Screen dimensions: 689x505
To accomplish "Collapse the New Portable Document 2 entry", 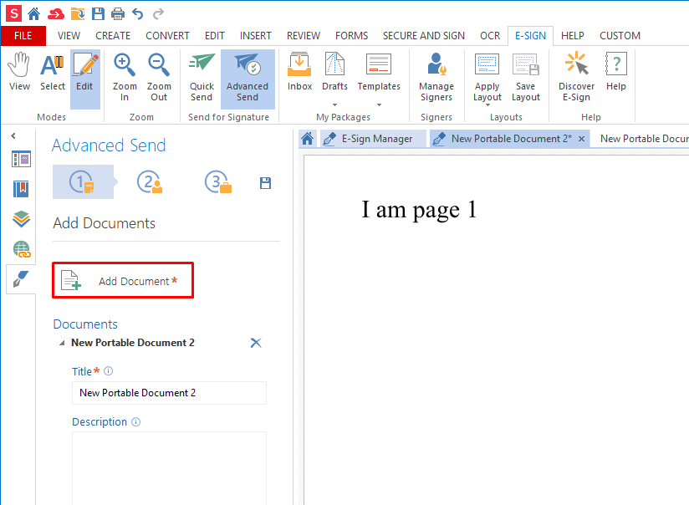I will pyautogui.click(x=60, y=344).
